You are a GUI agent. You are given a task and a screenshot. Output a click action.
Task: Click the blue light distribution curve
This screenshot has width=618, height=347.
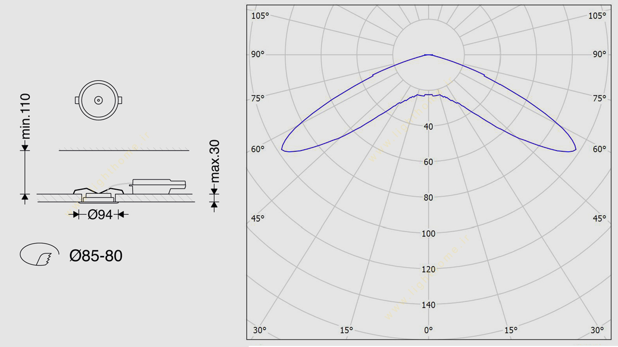pos(428,103)
